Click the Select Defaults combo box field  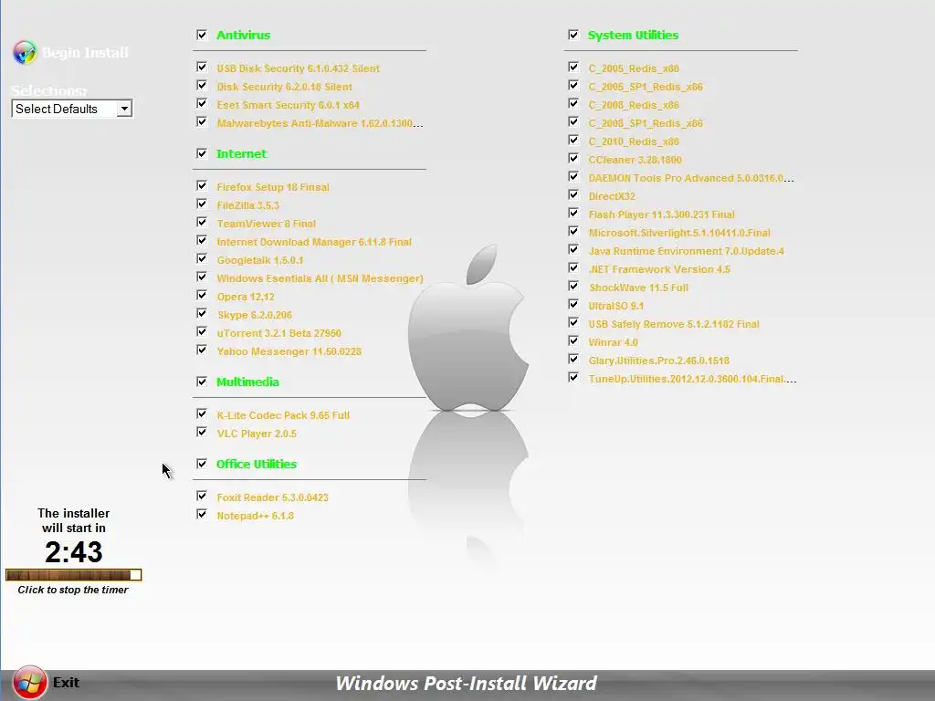(71, 109)
